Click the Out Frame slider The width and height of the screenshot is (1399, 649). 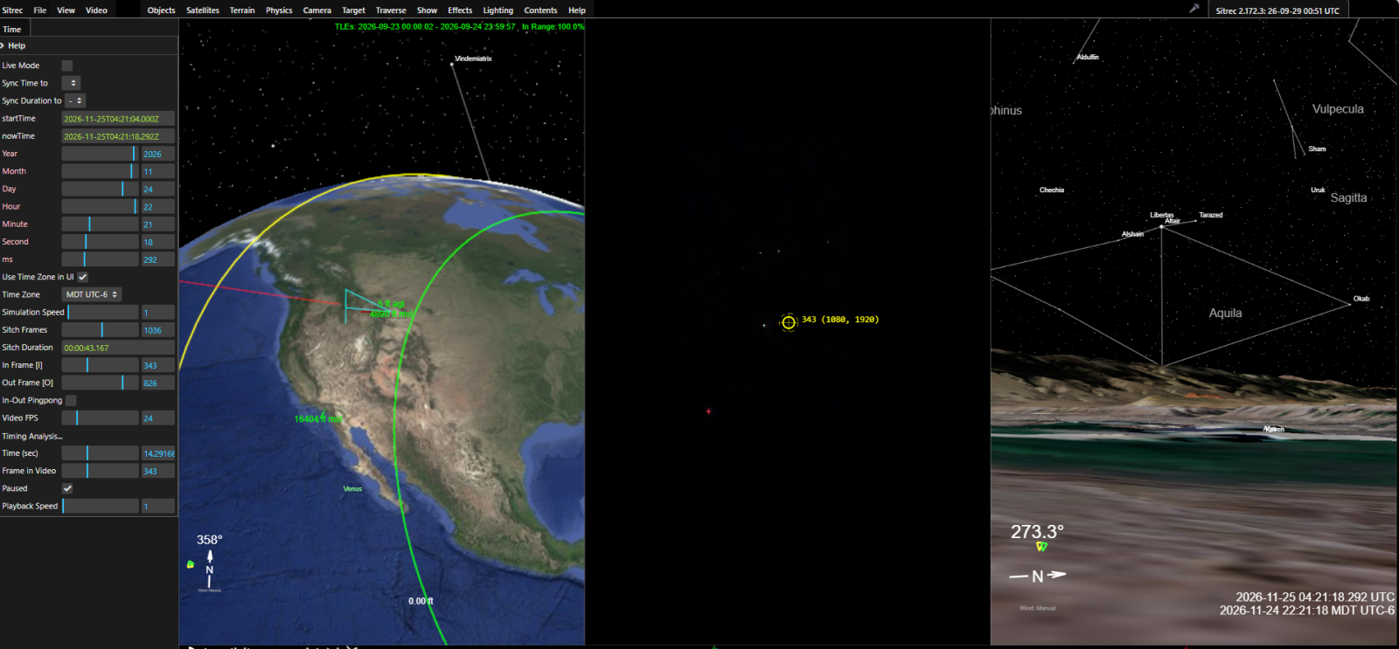(100, 383)
